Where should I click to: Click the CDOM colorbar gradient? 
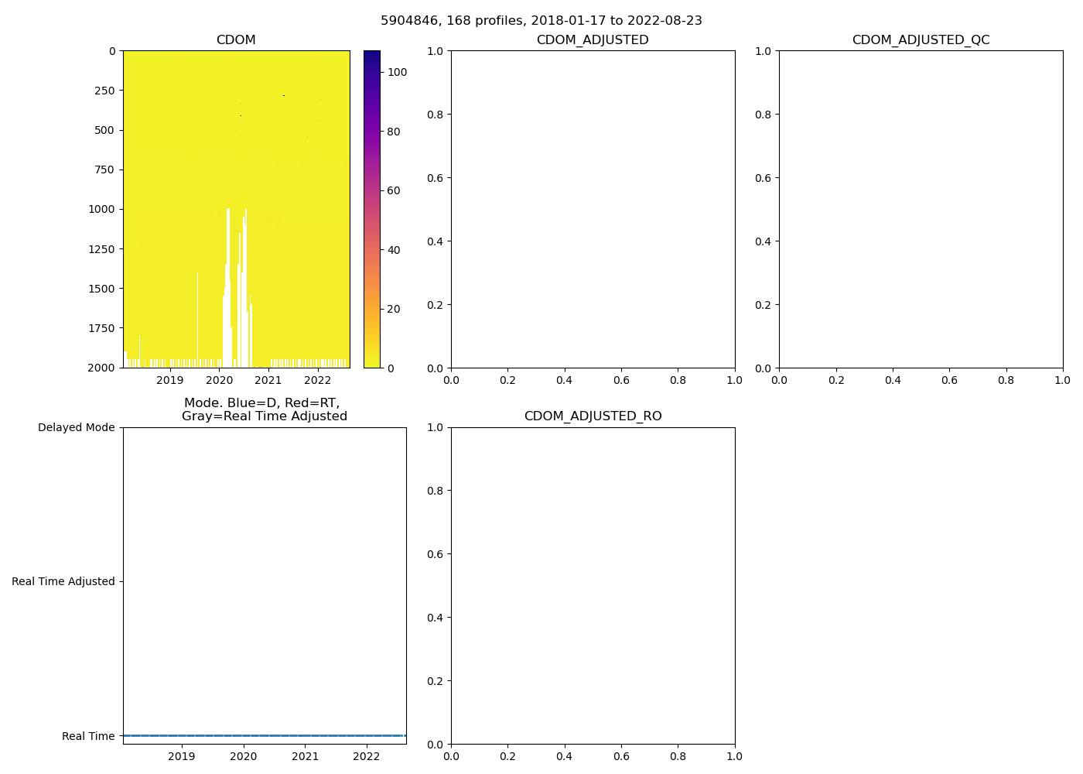[372, 209]
